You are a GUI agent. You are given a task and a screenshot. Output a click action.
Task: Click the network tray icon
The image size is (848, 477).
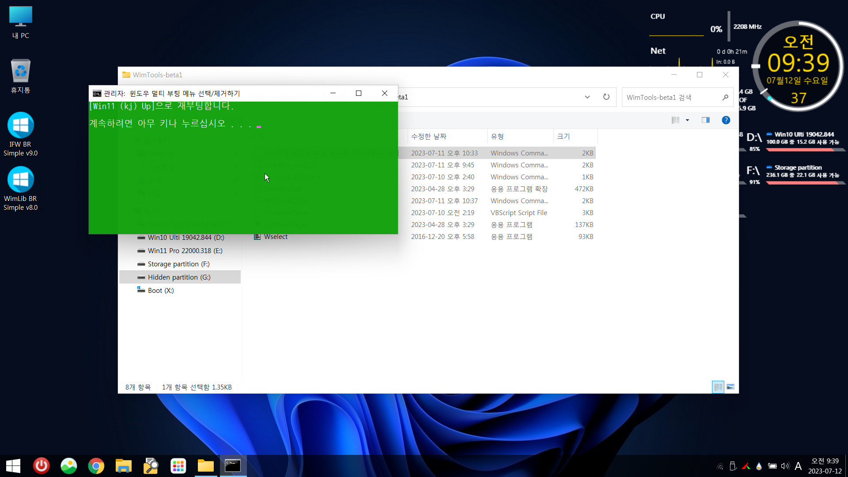click(x=720, y=466)
